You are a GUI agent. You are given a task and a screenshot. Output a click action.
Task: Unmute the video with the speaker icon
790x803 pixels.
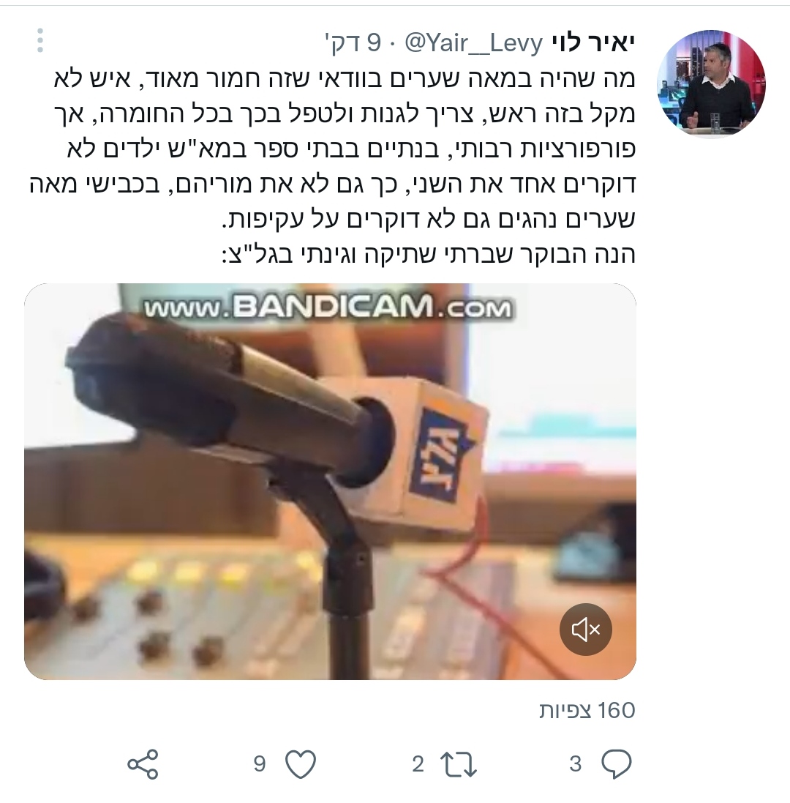click(585, 629)
